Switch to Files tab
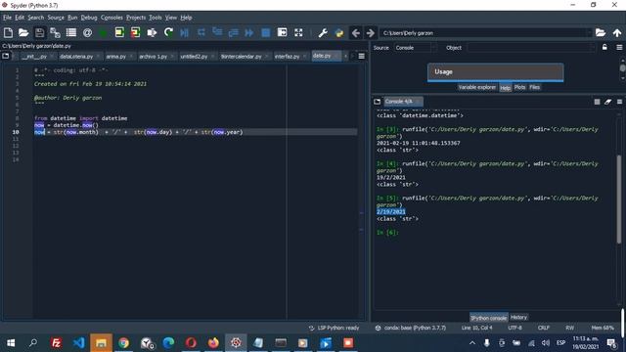 tap(535, 87)
